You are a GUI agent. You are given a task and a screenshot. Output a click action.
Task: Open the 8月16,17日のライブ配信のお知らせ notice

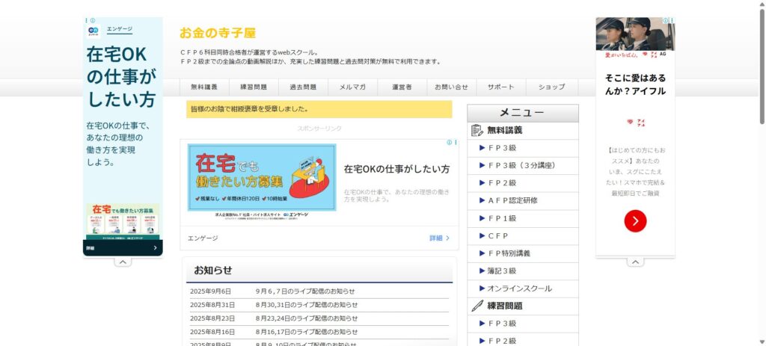click(306, 332)
